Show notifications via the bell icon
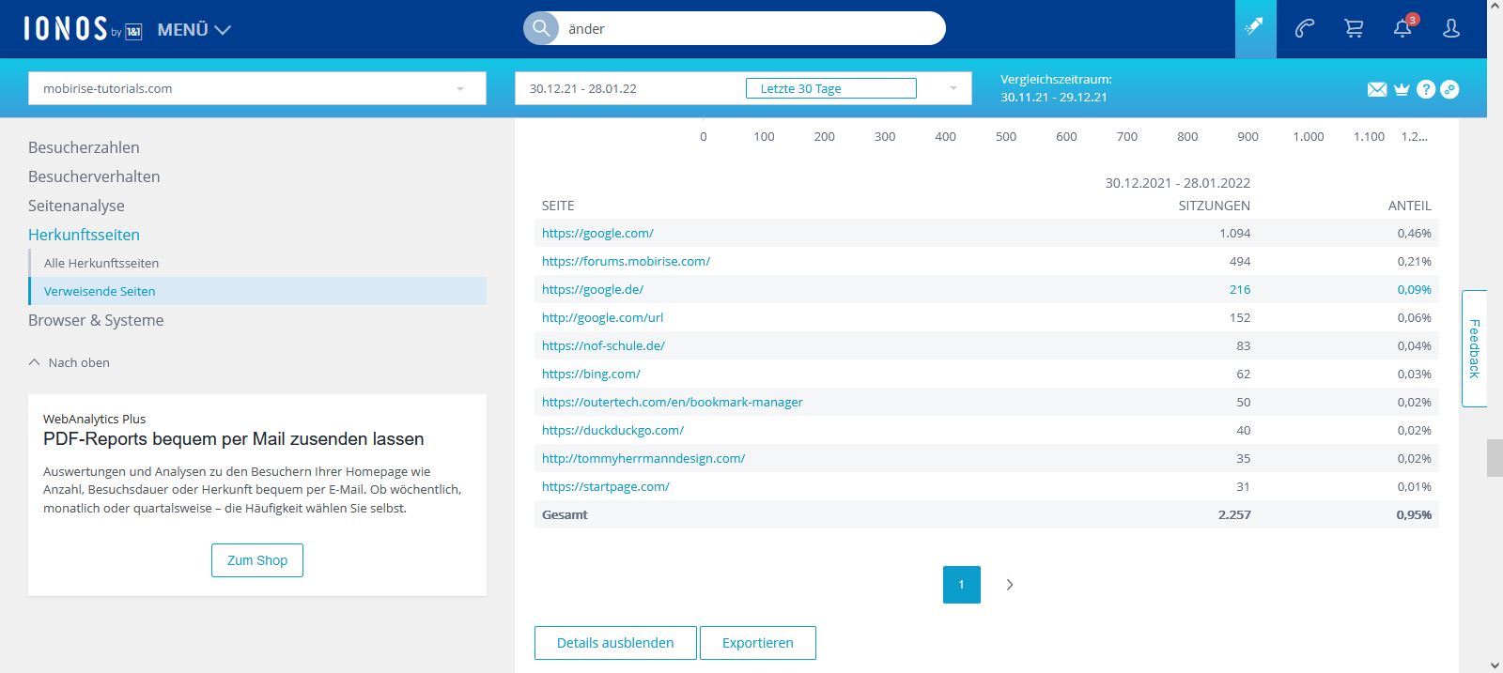Image resolution: width=1503 pixels, height=673 pixels. pos(1402,29)
